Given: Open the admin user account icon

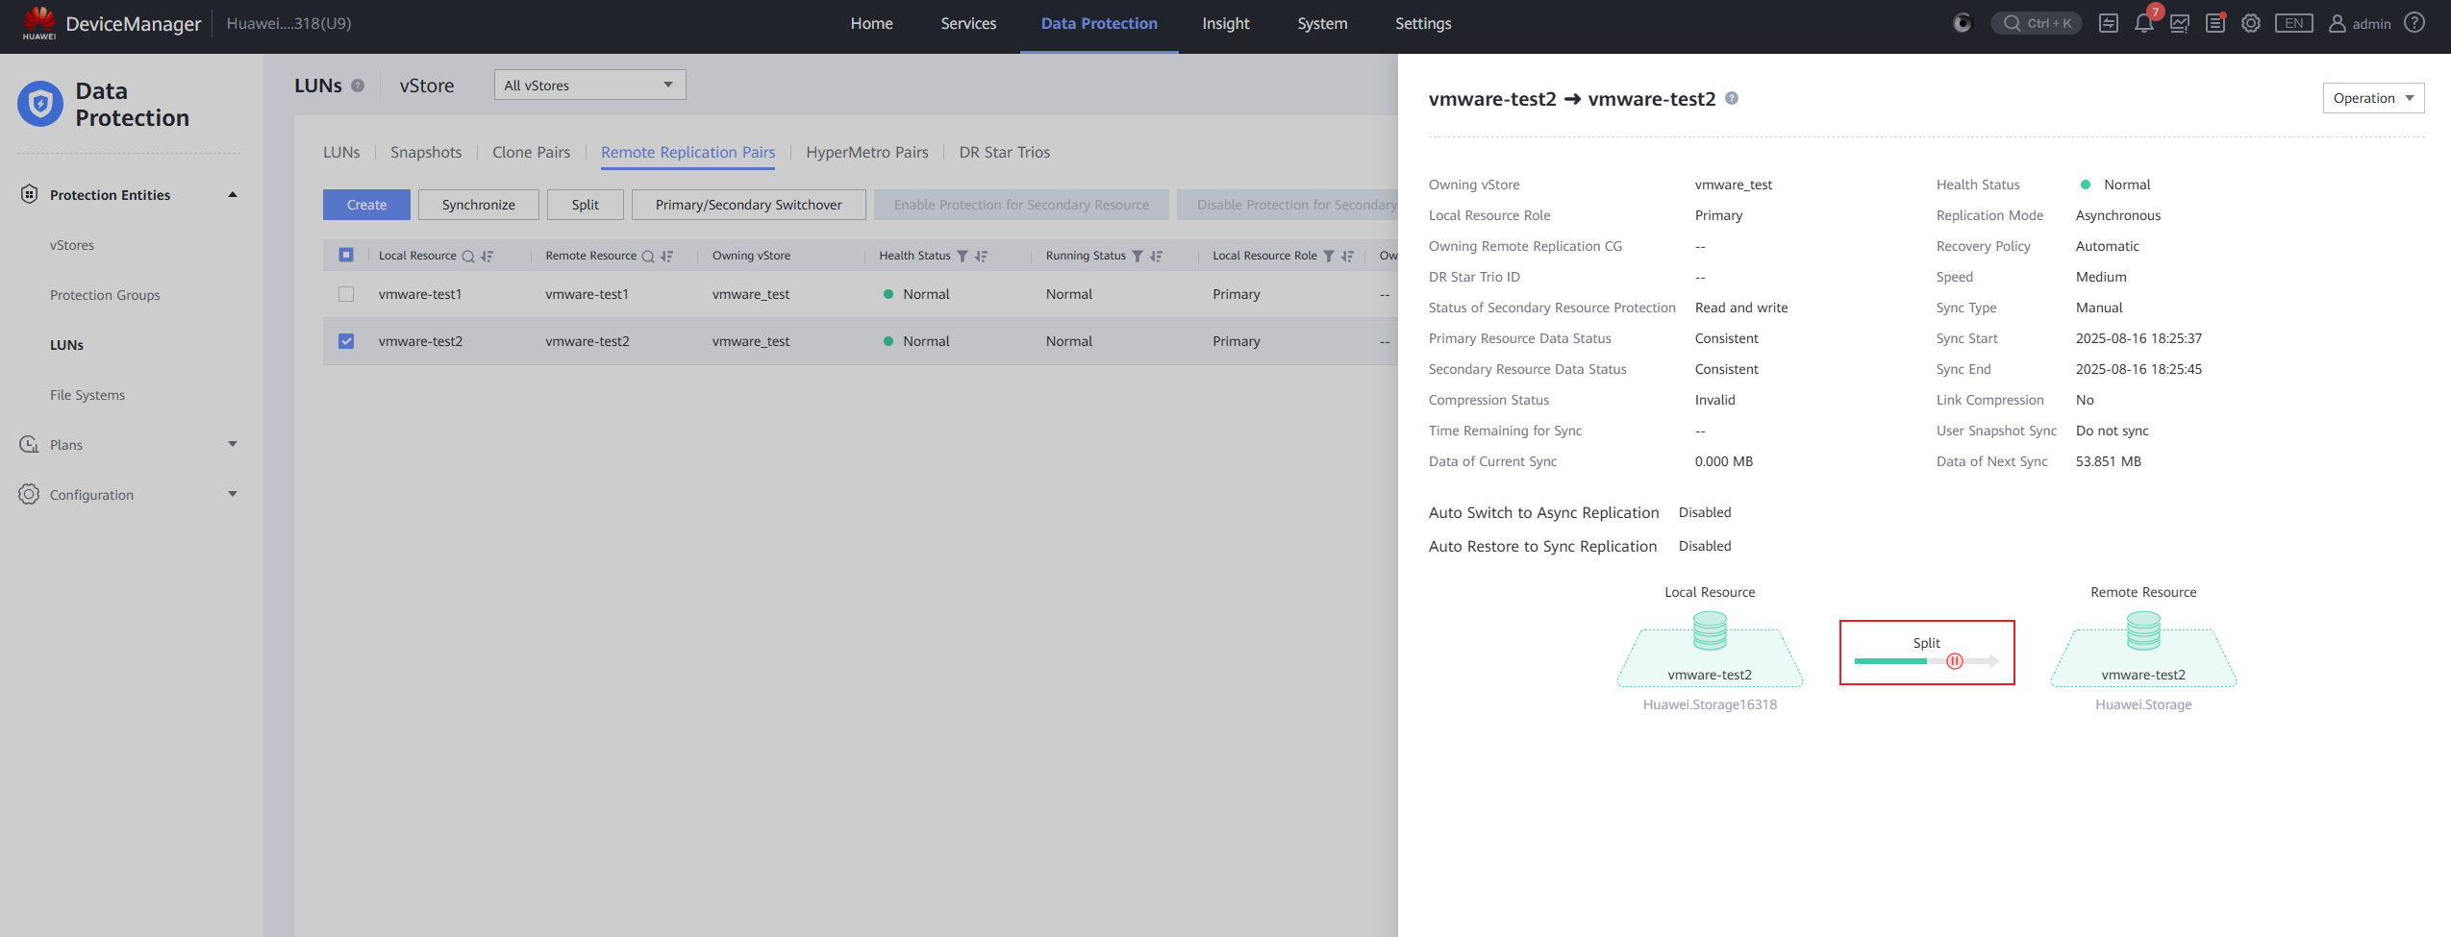Looking at the screenshot, I should pyautogui.click(x=2338, y=23).
